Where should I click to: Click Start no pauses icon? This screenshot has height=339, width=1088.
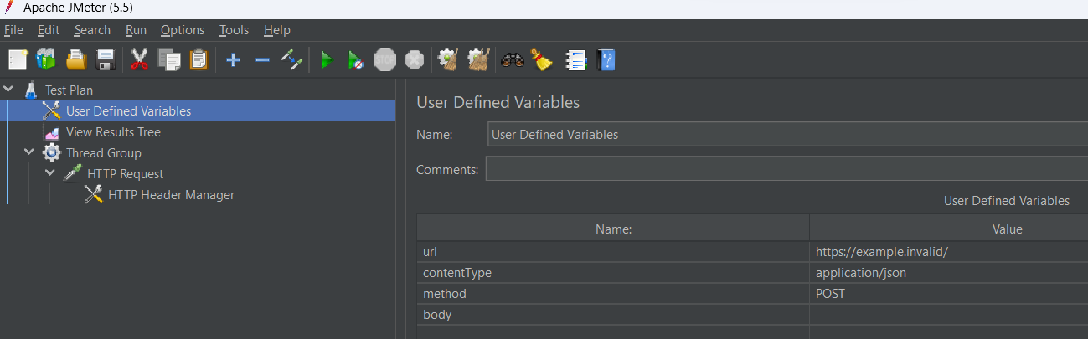[x=355, y=60]
